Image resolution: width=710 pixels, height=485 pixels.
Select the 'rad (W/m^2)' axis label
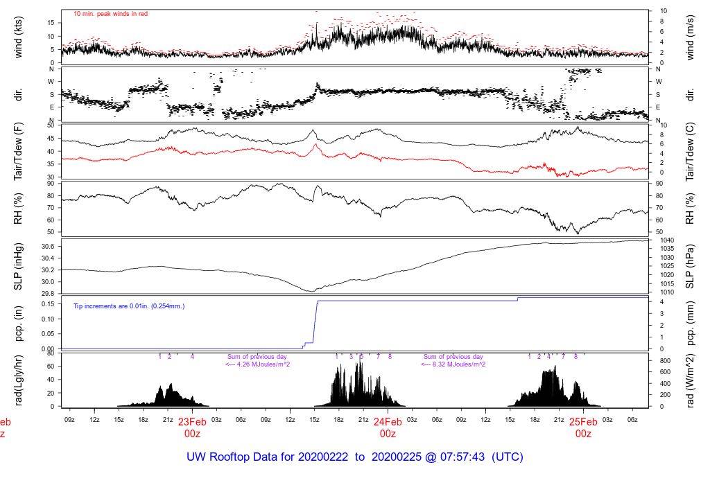click(690, 380)
